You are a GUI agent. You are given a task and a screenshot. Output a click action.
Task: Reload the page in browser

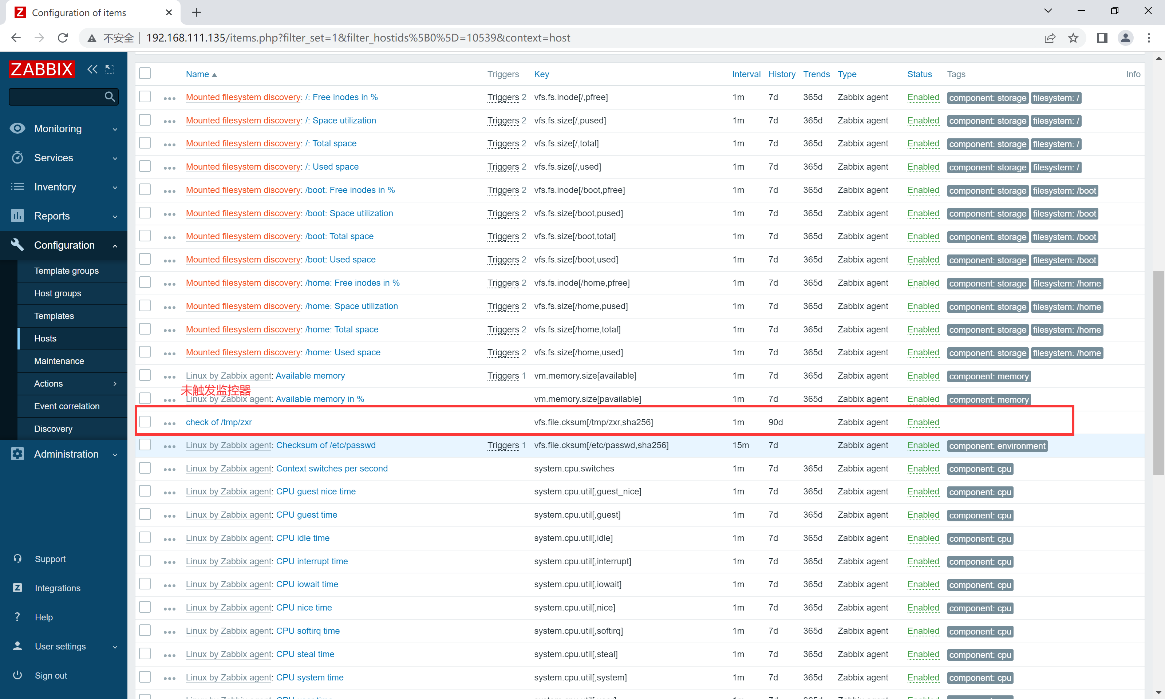point(63,38)
